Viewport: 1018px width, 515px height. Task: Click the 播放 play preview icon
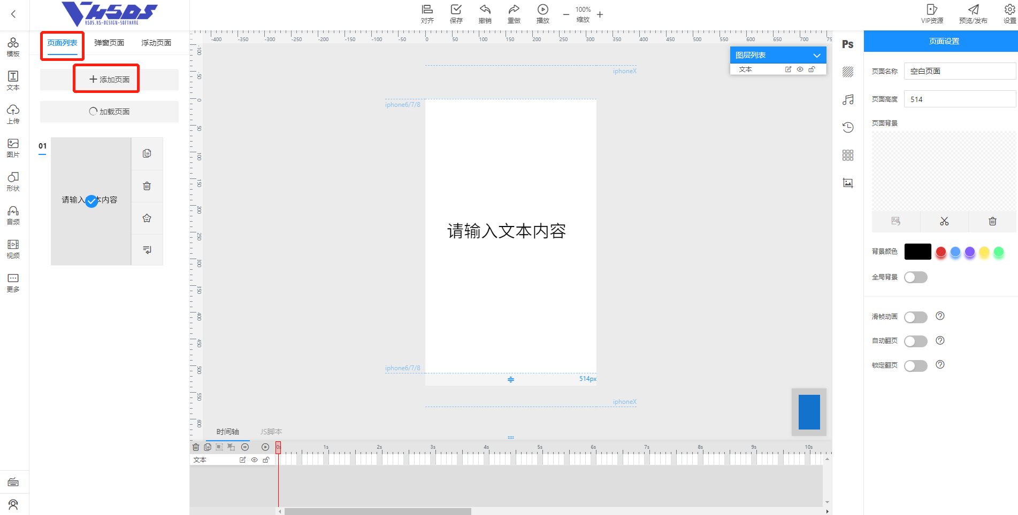[542, 14]
